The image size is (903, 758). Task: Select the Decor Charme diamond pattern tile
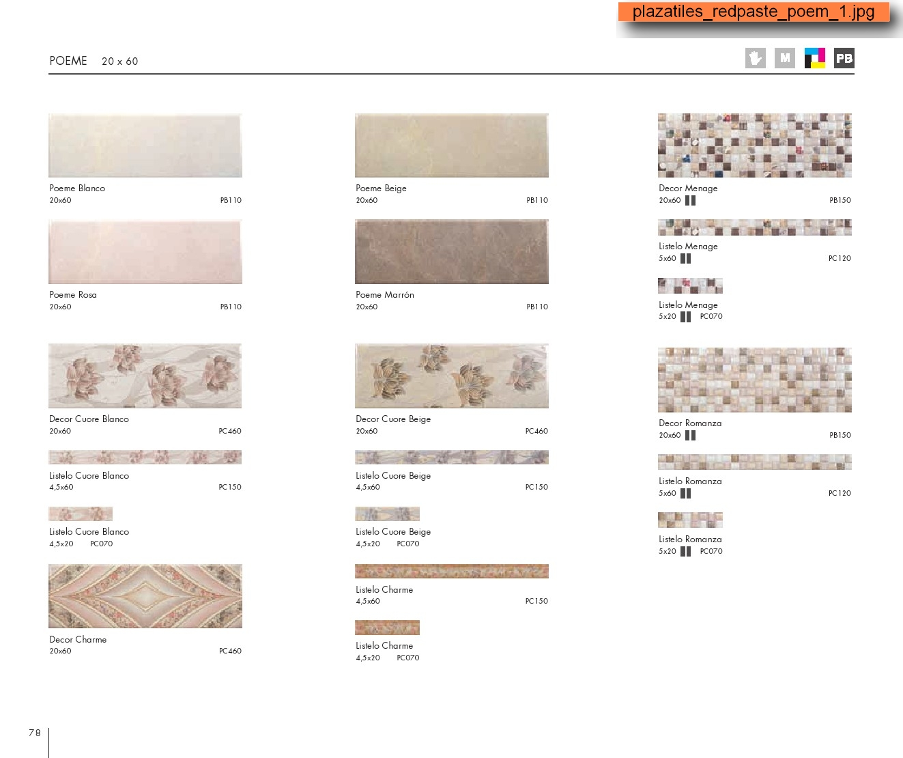[x=145, y=596]
